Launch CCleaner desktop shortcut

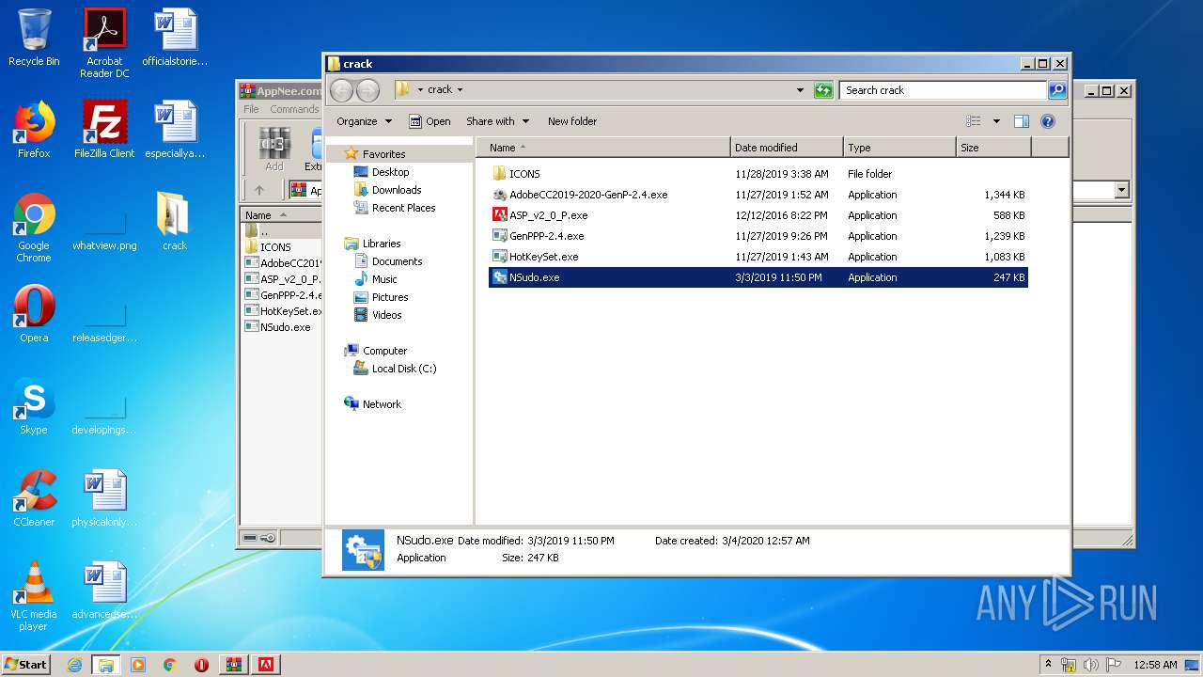34,499
